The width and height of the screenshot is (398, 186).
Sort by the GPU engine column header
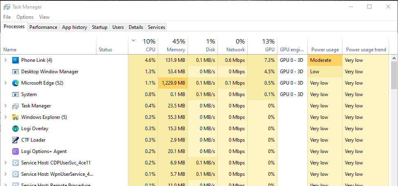293,46
